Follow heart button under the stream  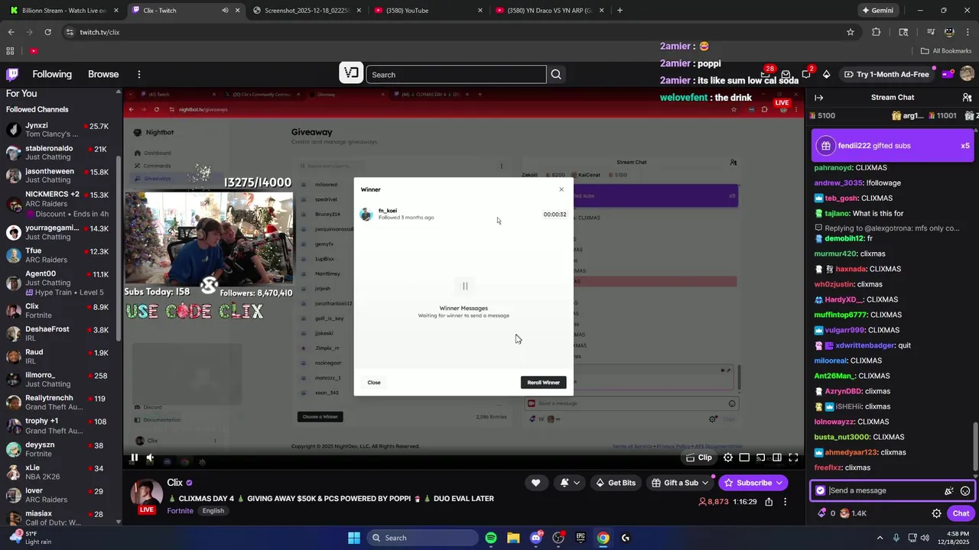click(x=535, y=483)
